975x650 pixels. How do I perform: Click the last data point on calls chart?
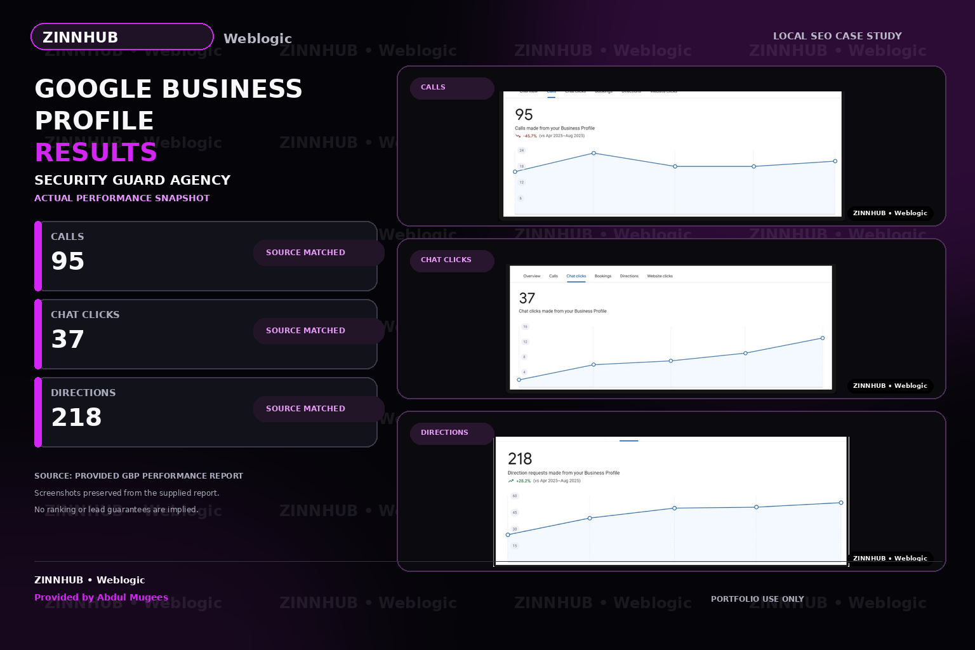click(835, 161)
